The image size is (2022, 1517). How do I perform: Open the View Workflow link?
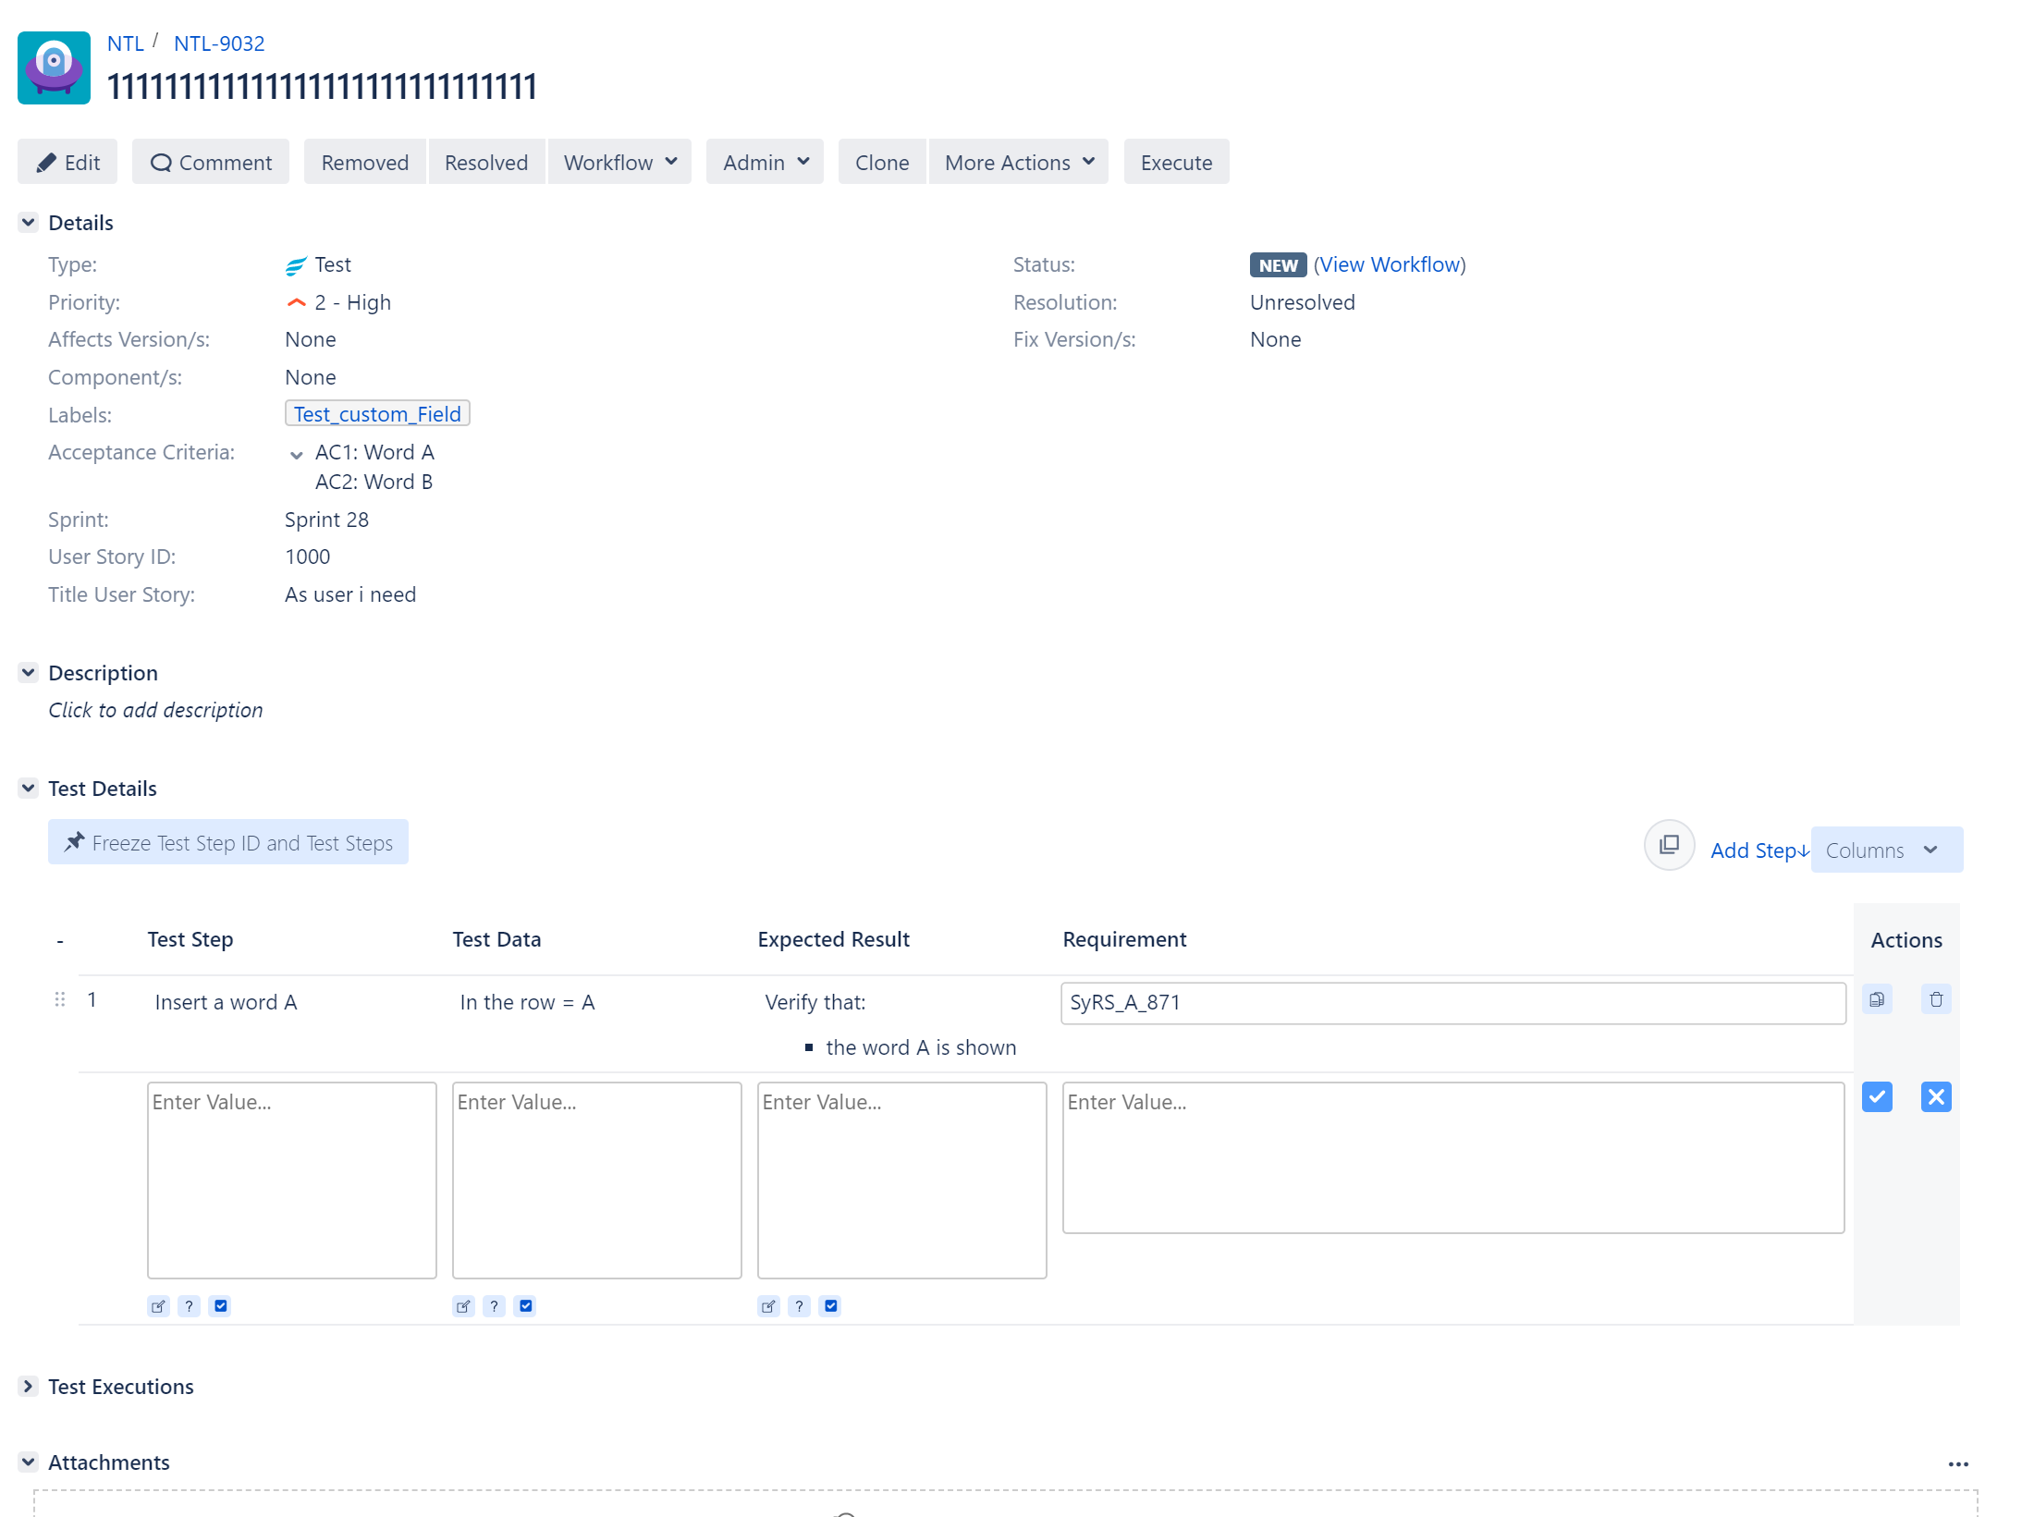1390,264
